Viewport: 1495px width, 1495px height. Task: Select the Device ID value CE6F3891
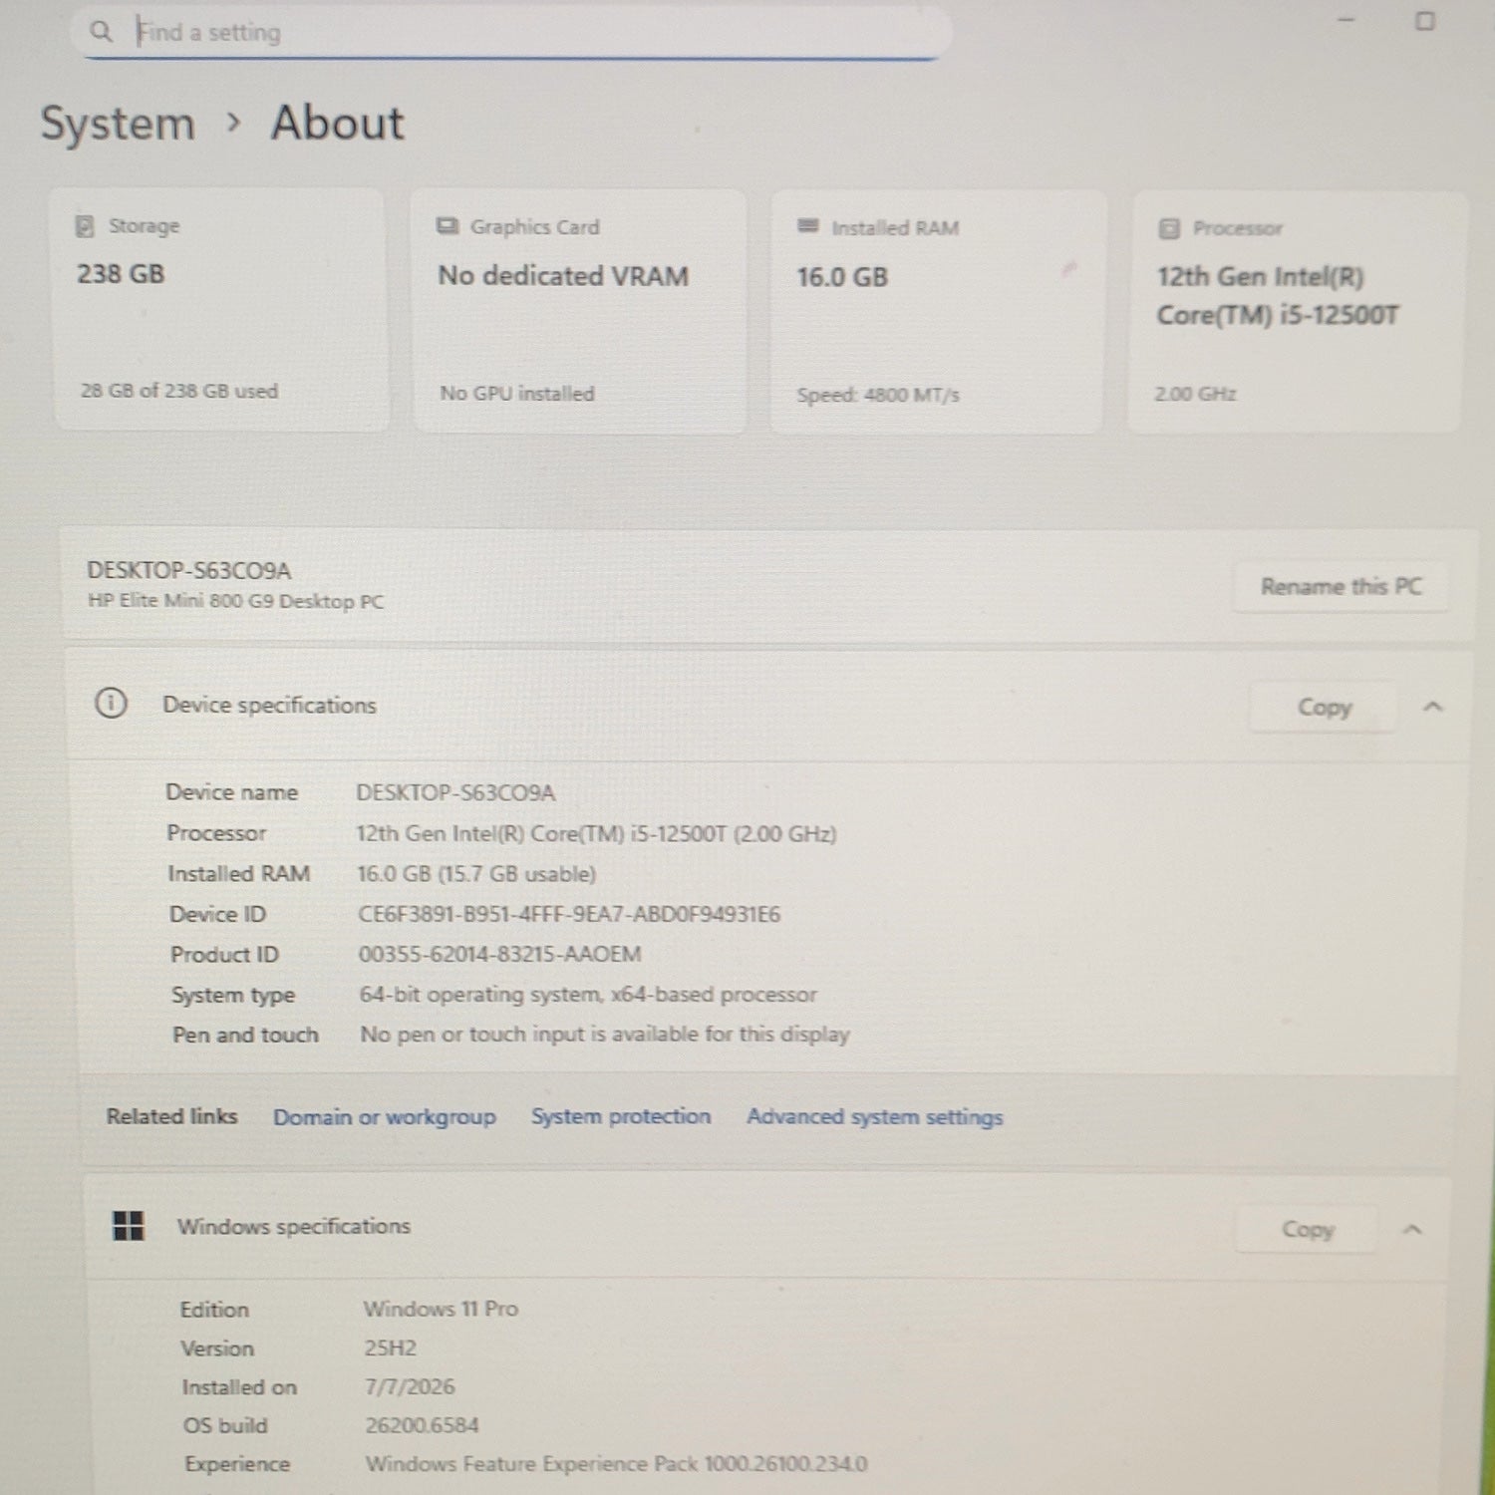pyautogui.click(x=569, y=914)
